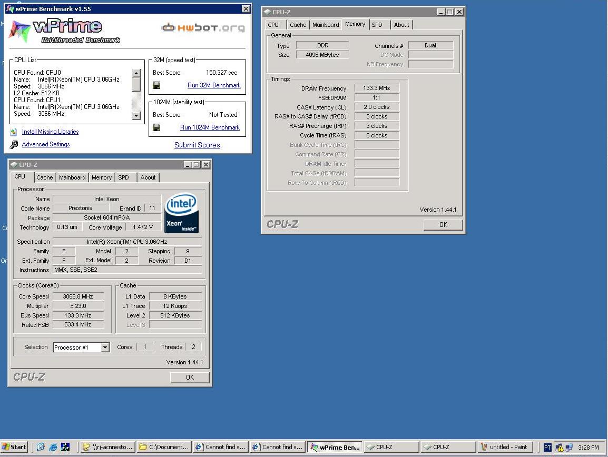Click the Code Name Prestonia field
Image resolution: width=608 pixels, height=457 pixels.
click(81, 208)
